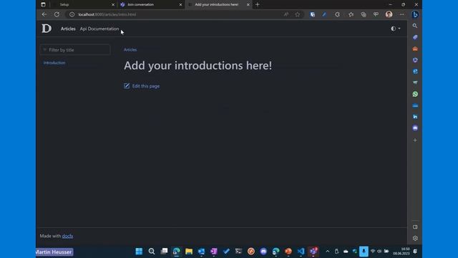This screenshot has height=258, width=458.
Task: Open the theme switcher dropdown
Action: coord(396,29)
